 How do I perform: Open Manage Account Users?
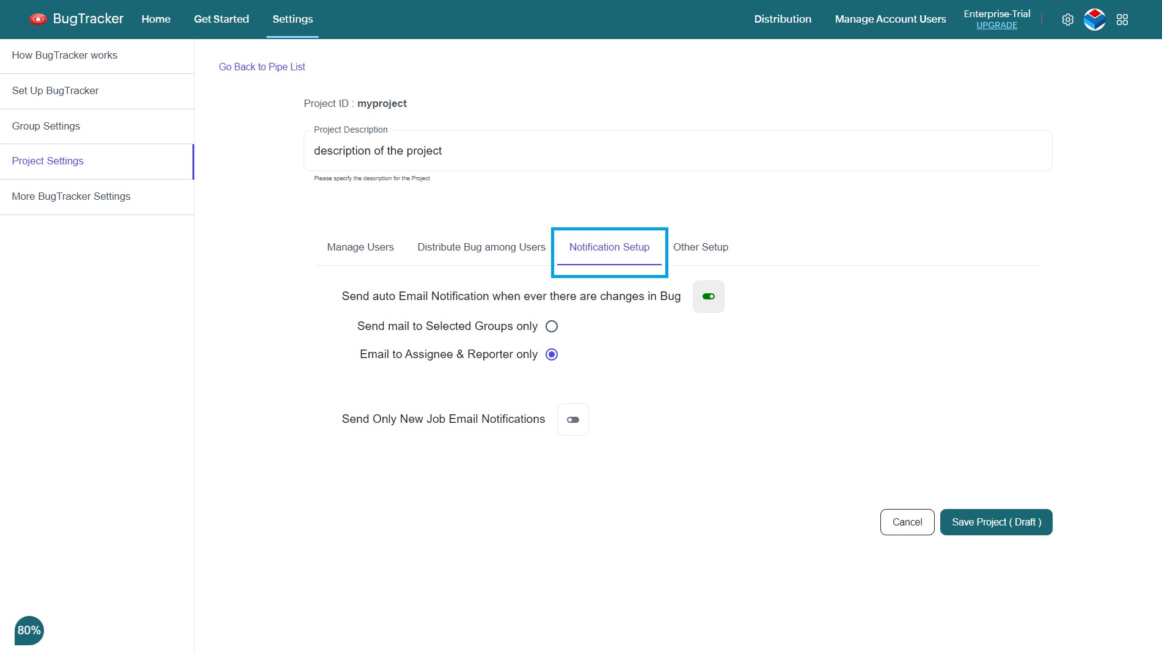[x=890, y=19]
